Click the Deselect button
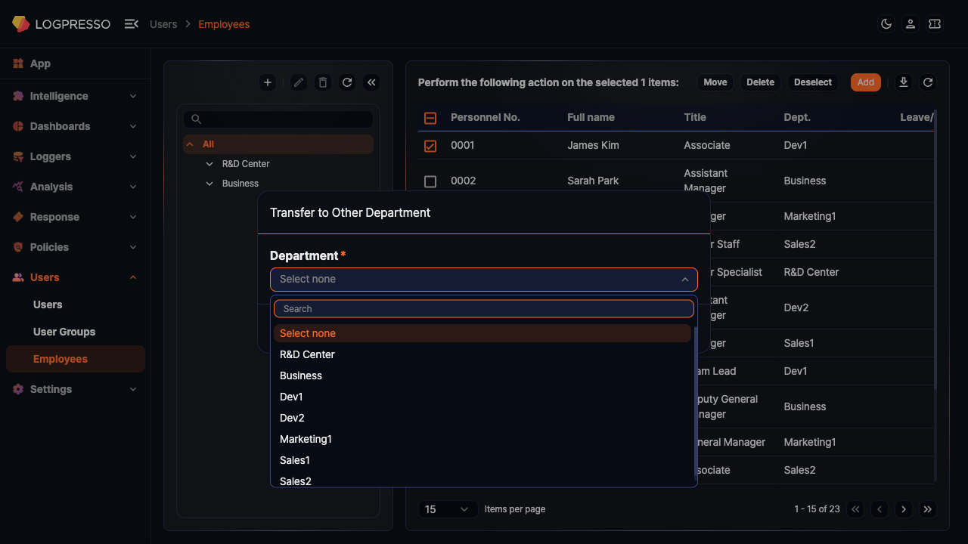The width and height of the screenshot is (968, 544). 812,82
